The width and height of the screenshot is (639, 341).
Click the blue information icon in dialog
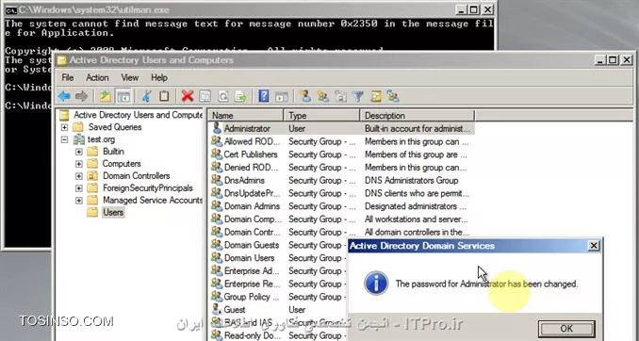pyautogui.click(x=376, y=284)
